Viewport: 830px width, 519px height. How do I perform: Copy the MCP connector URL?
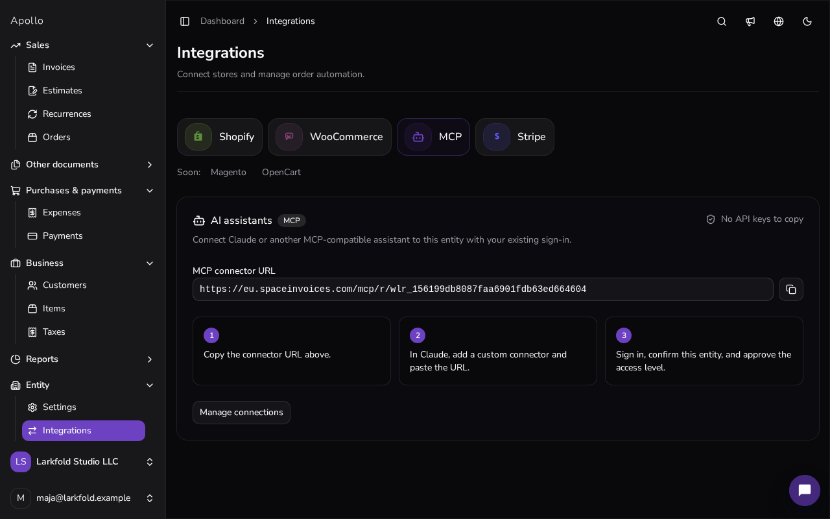pos(791,289)
